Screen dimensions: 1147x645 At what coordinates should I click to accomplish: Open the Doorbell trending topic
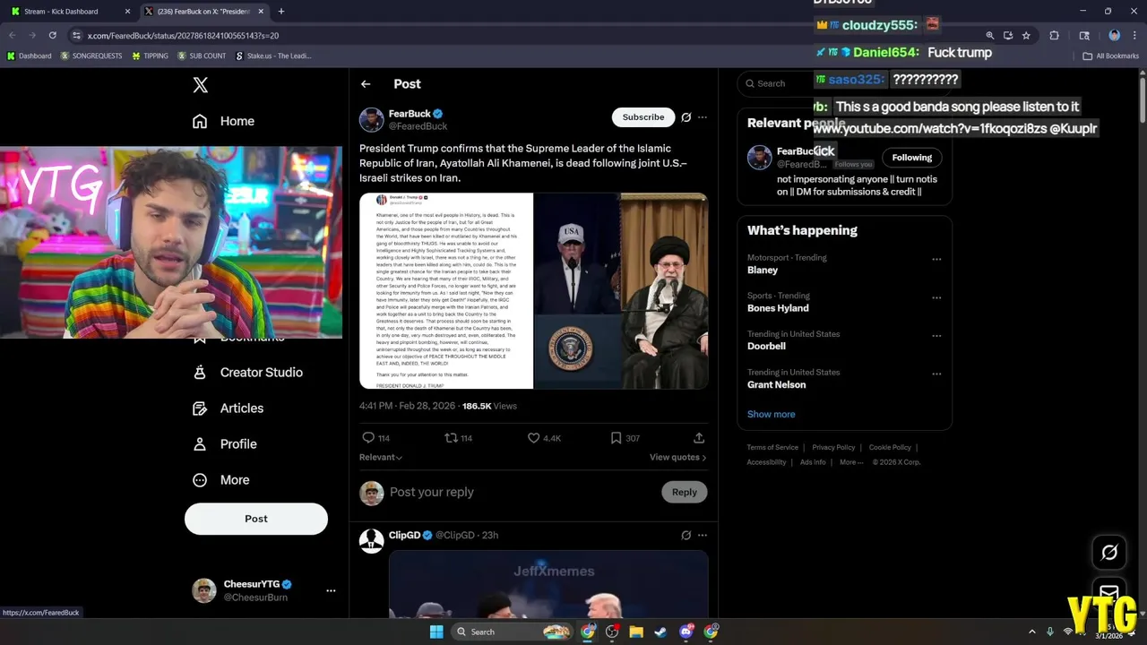point(766,346)
